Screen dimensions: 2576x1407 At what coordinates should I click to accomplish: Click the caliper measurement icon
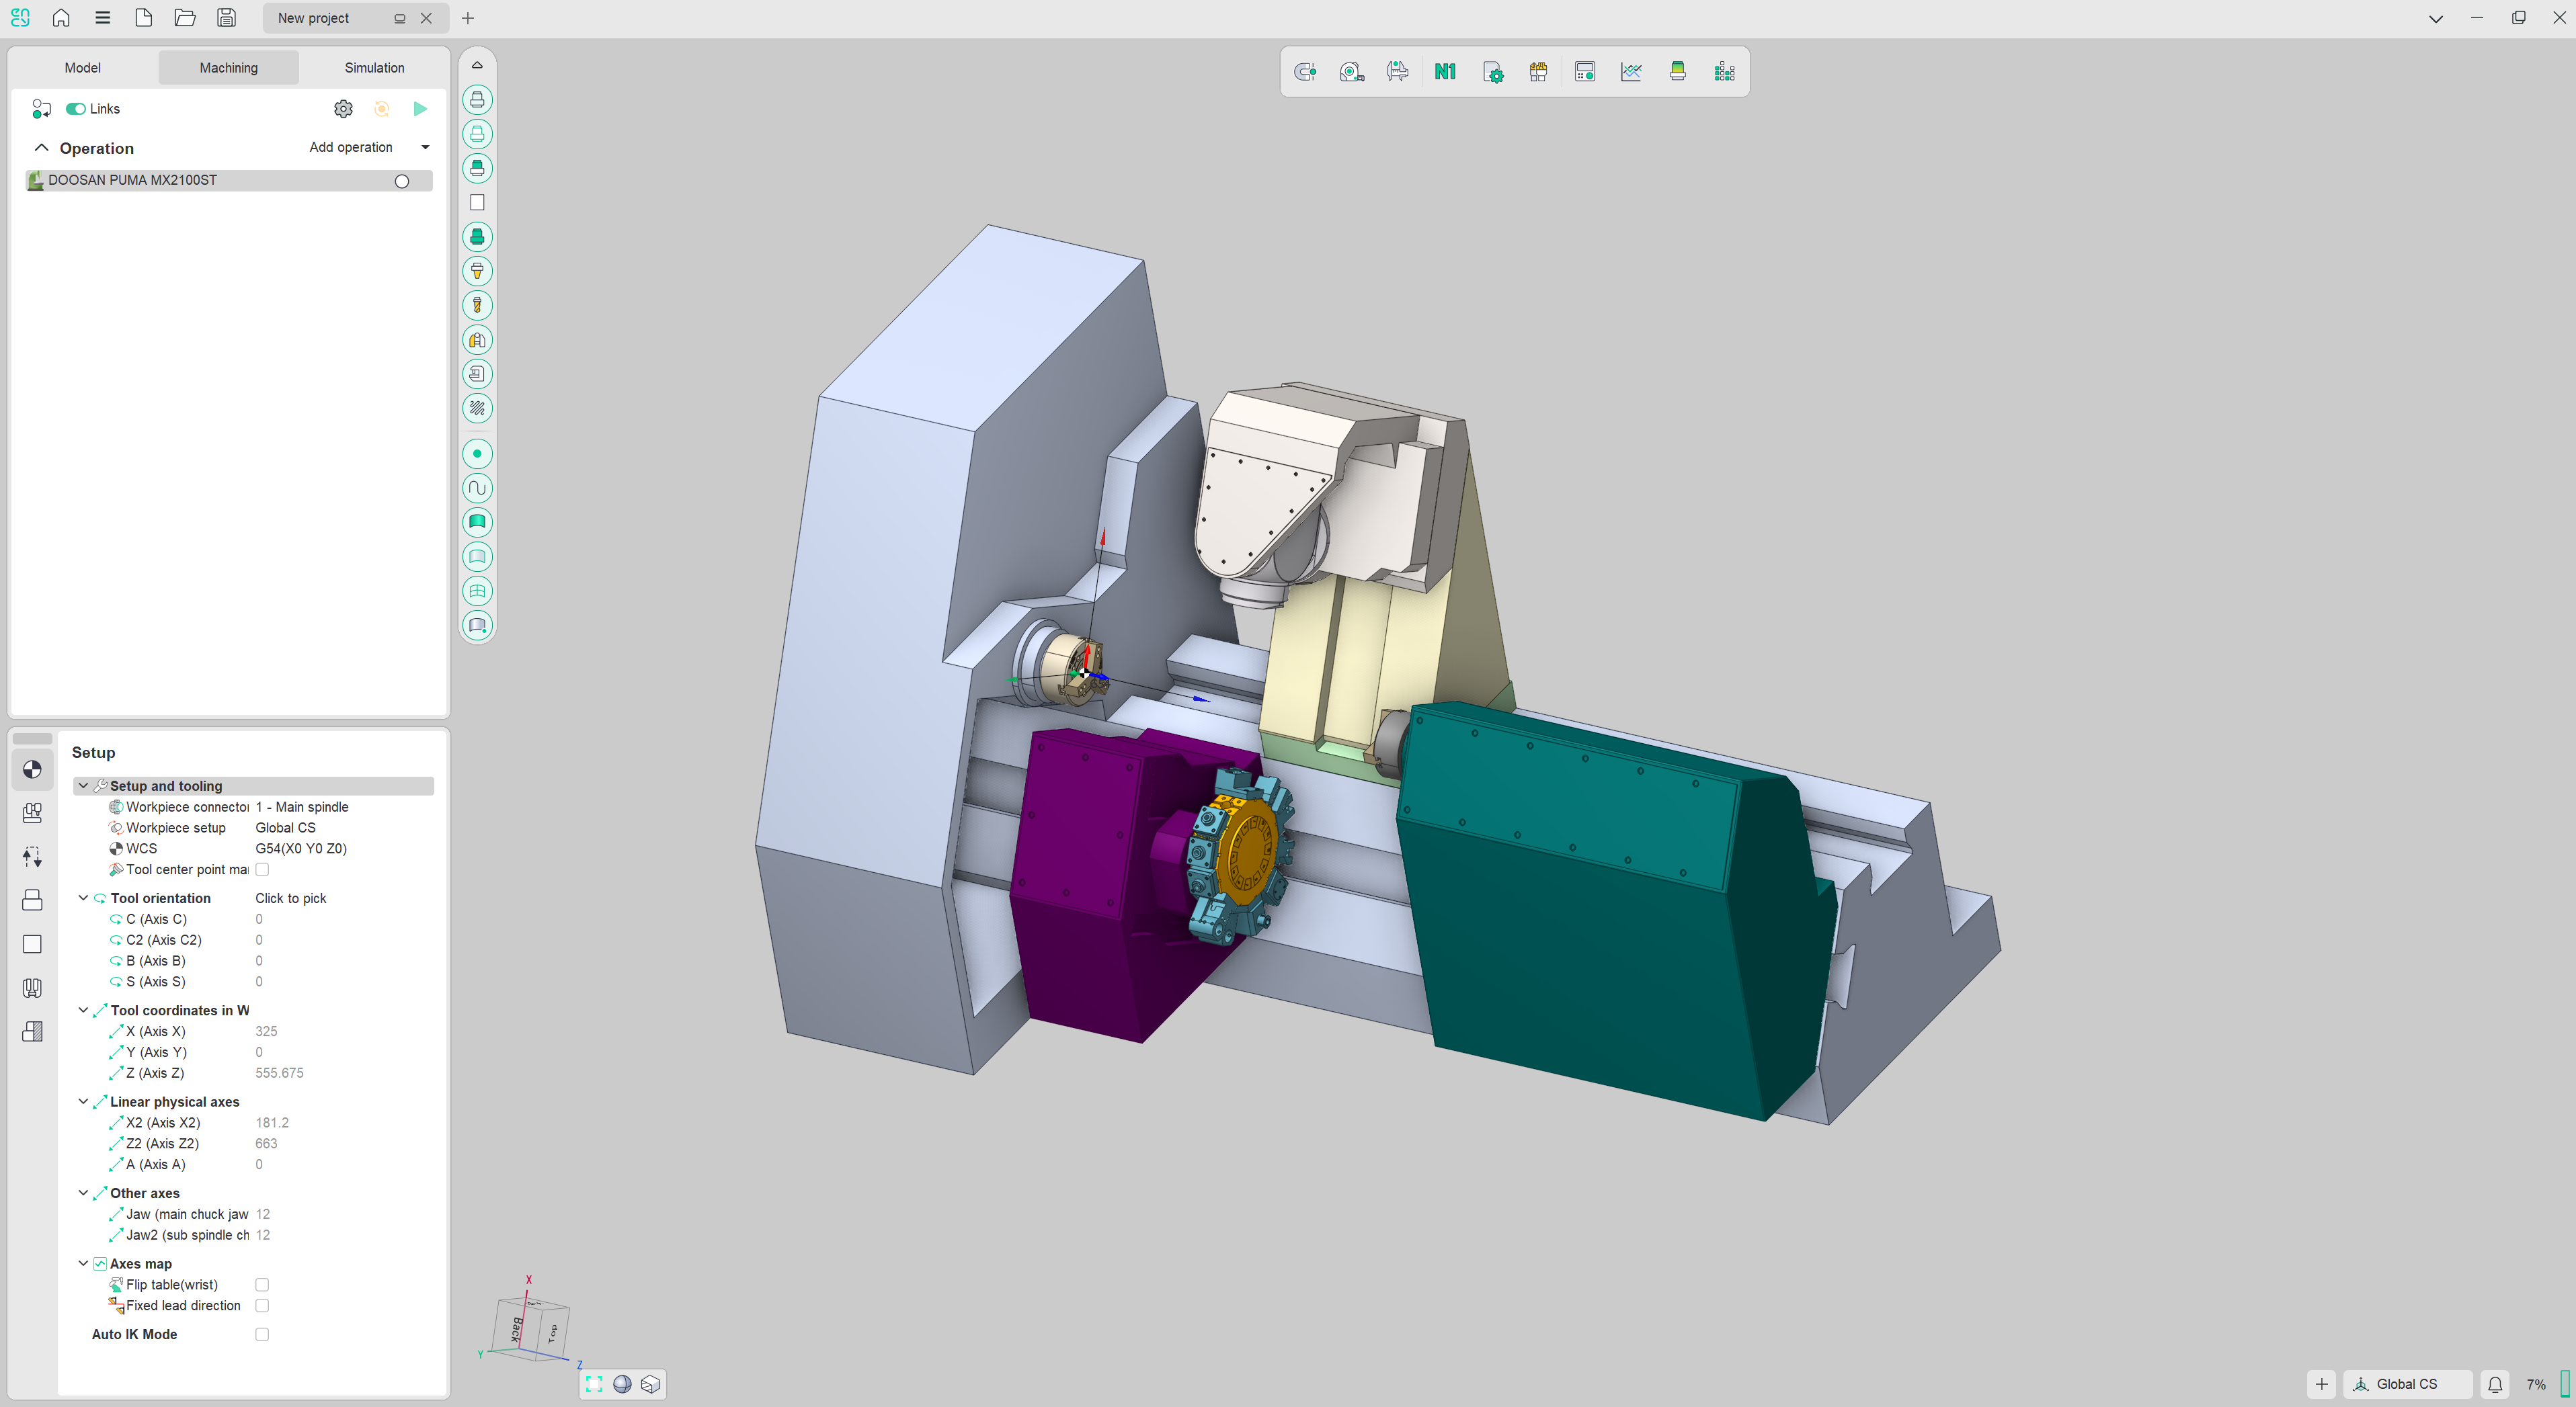tap(1397, 72)
